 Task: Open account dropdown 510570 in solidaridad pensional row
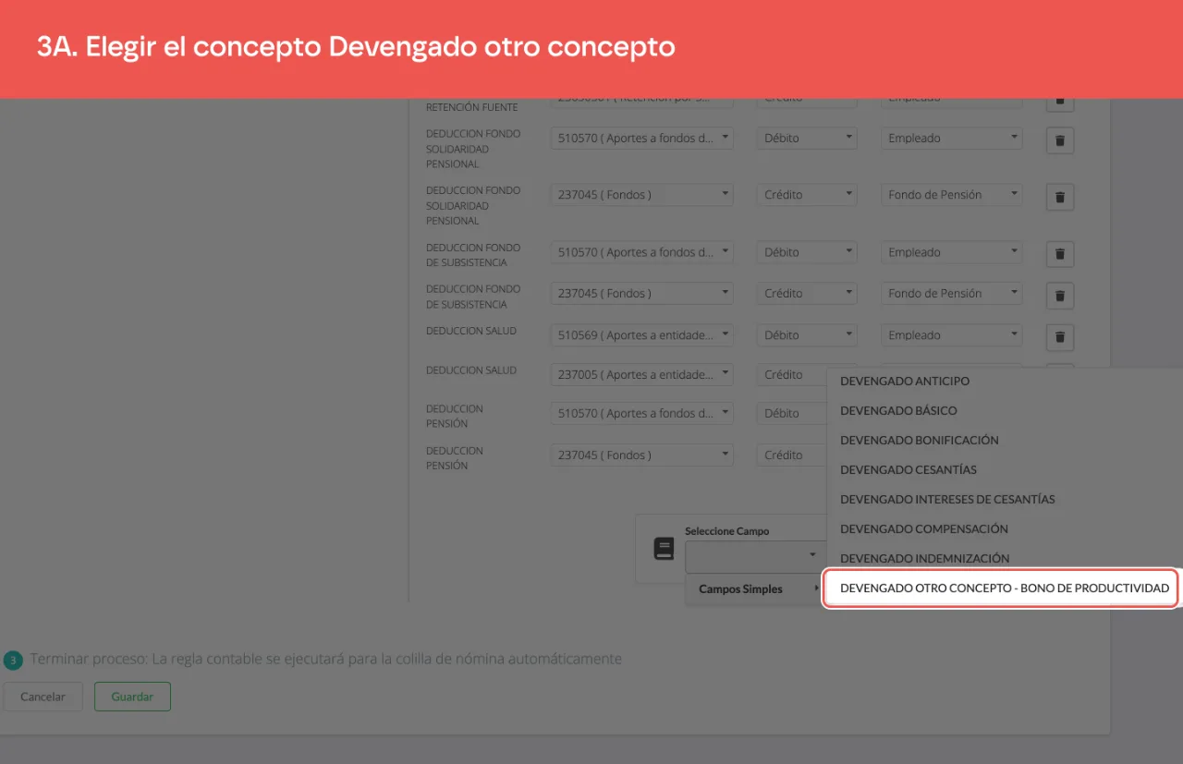click(642, 139)
